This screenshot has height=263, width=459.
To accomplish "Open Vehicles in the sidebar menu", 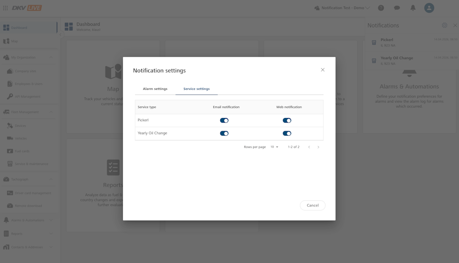I will 29,138.
